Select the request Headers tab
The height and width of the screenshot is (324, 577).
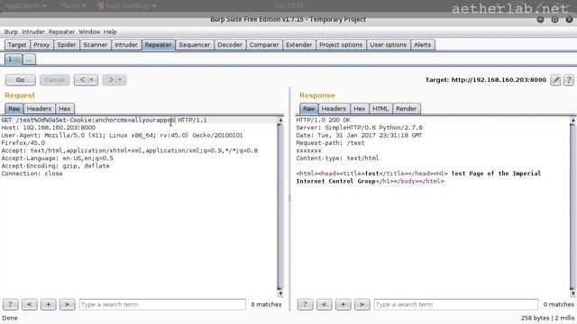click(x=39, y=109)
